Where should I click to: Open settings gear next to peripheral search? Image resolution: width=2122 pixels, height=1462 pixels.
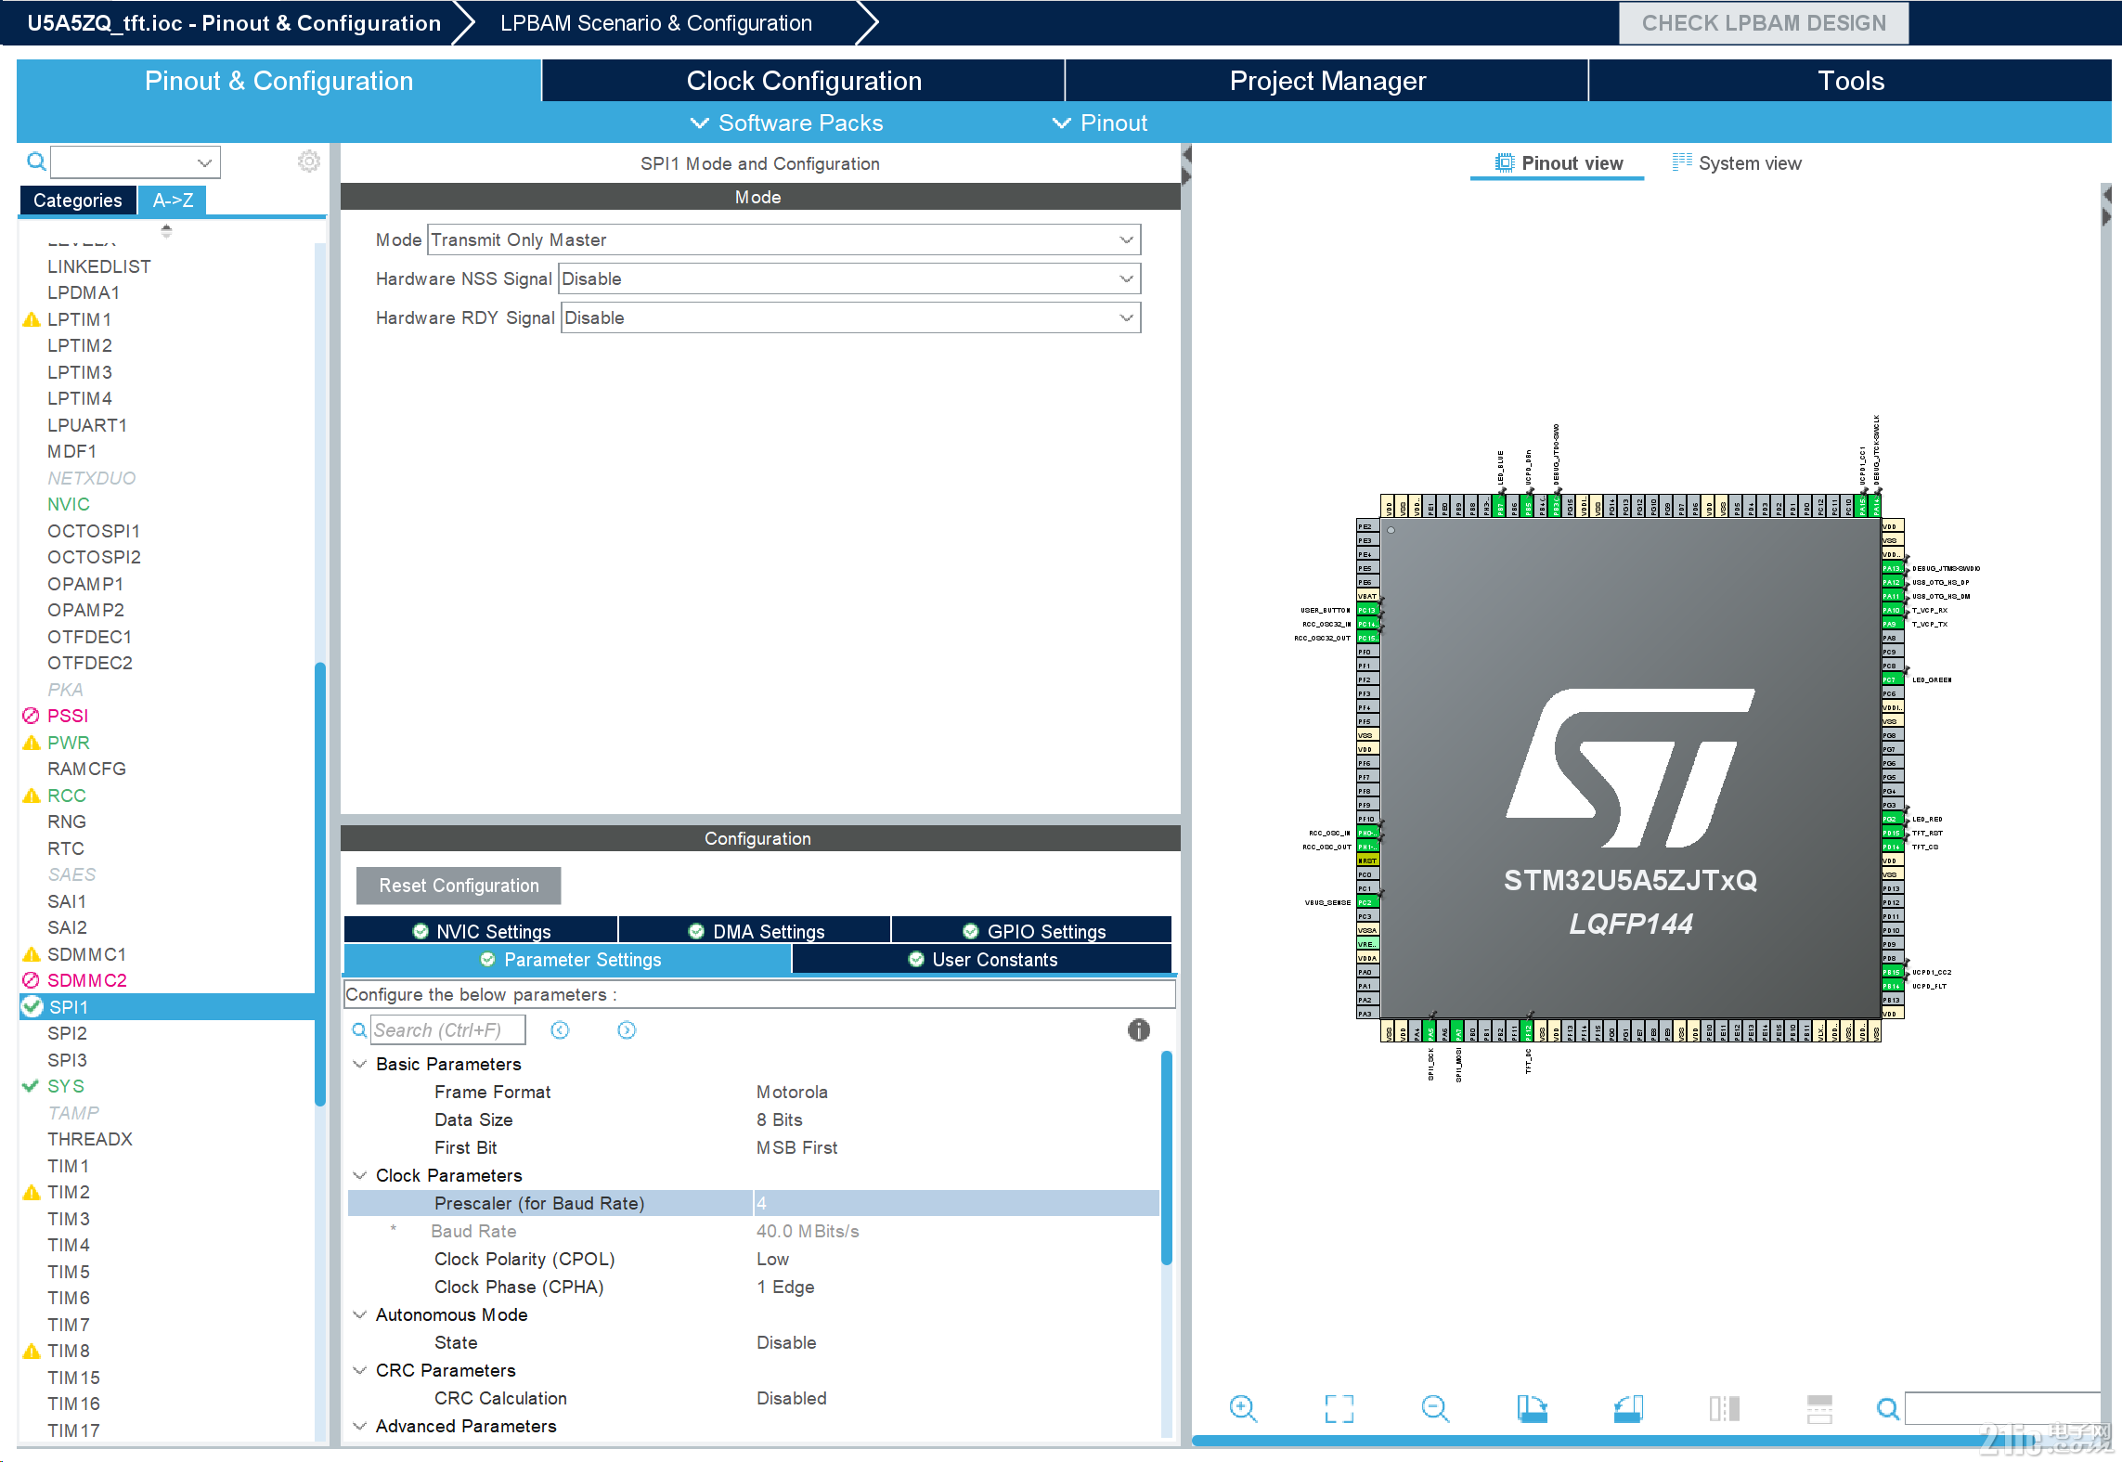point(308,161)
